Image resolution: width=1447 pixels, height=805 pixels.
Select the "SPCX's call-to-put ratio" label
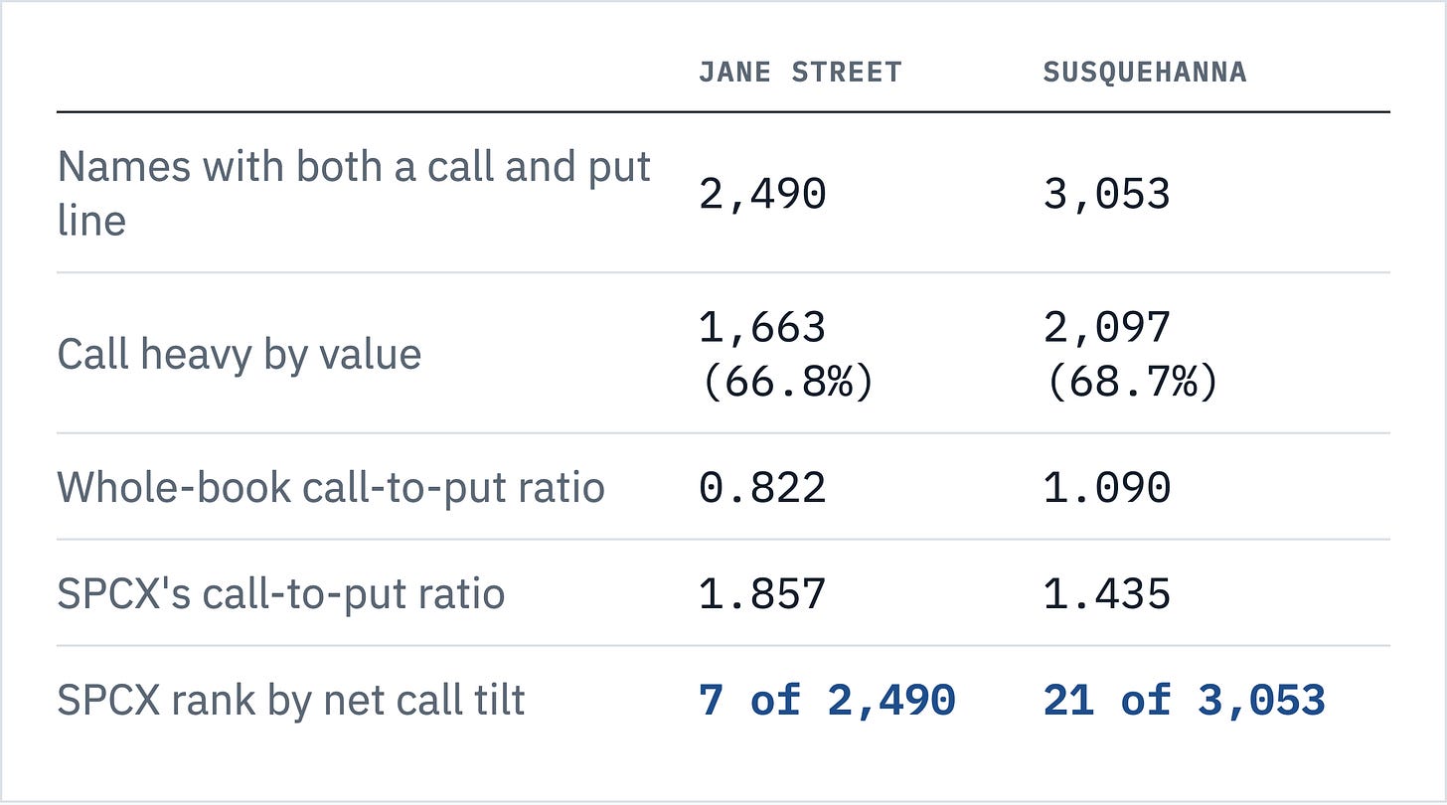[281, 594]
